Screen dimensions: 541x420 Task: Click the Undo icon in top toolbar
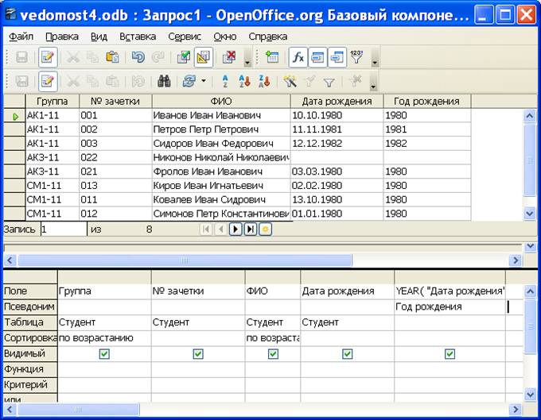click(x=138, y=57)
